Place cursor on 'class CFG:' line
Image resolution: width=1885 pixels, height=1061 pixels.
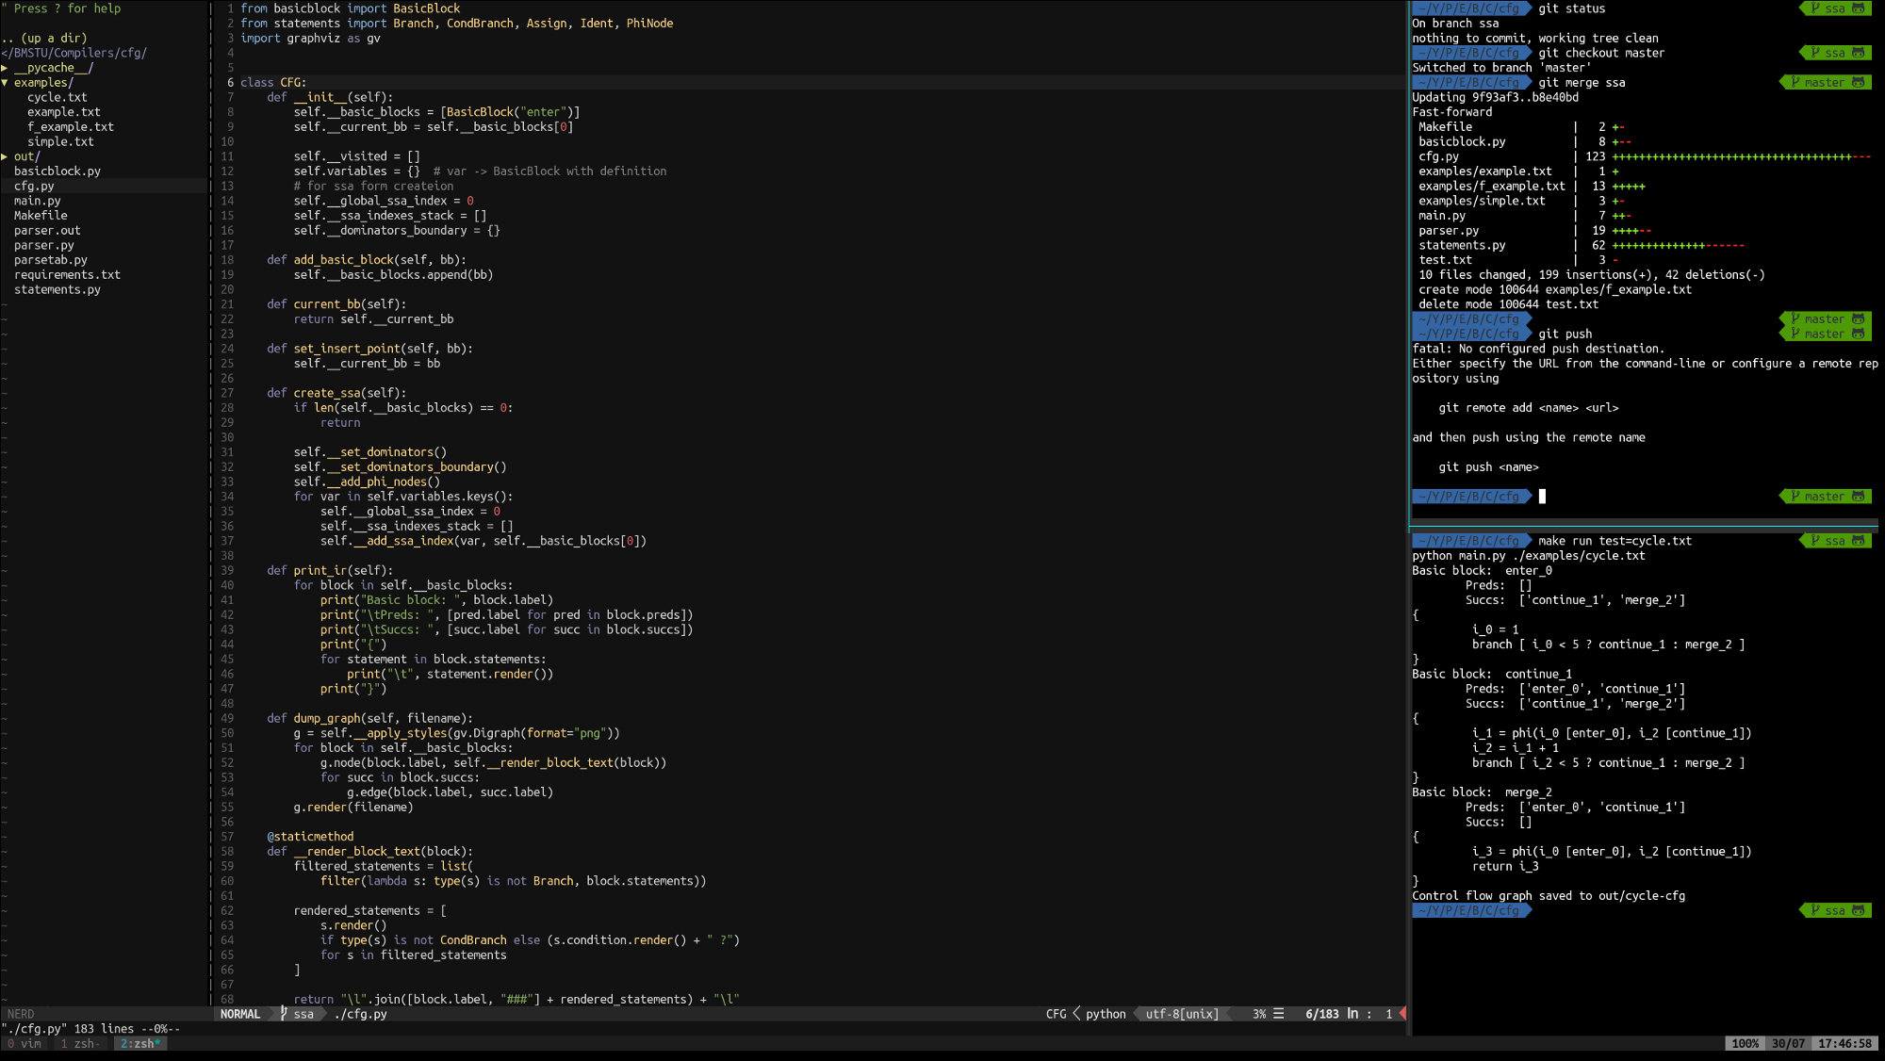point(273,83)
